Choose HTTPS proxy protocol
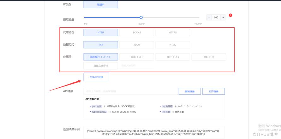 pyautogui.click(x=173, y=32)
